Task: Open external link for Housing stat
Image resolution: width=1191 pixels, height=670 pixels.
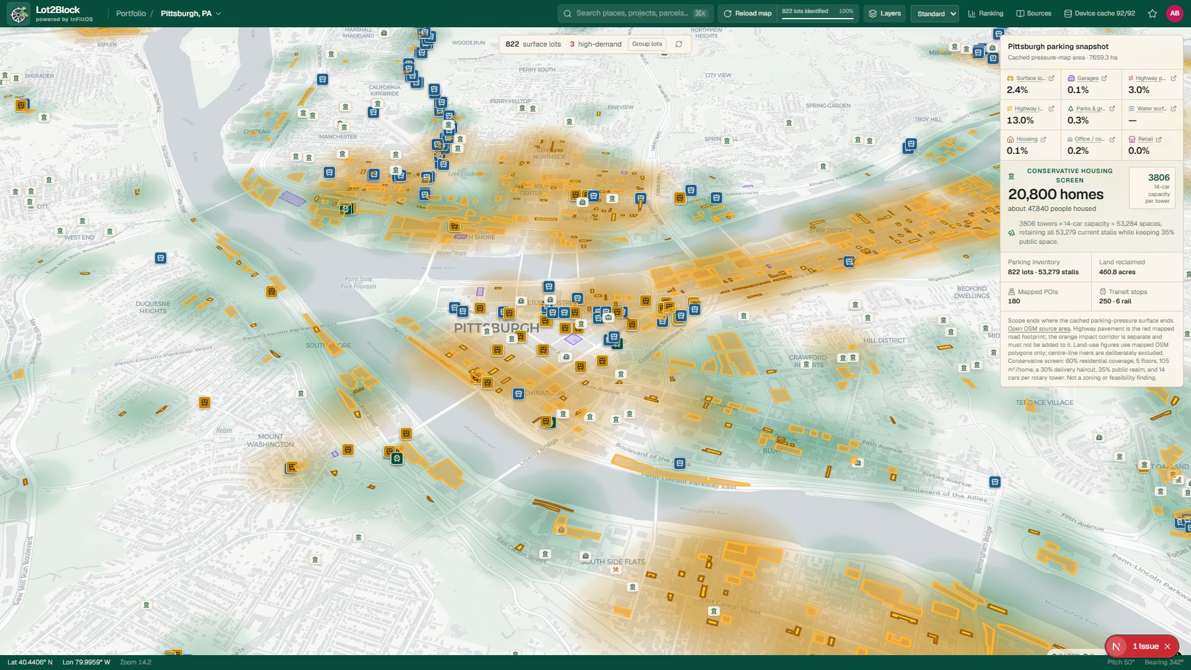Action: point(1043,139)
